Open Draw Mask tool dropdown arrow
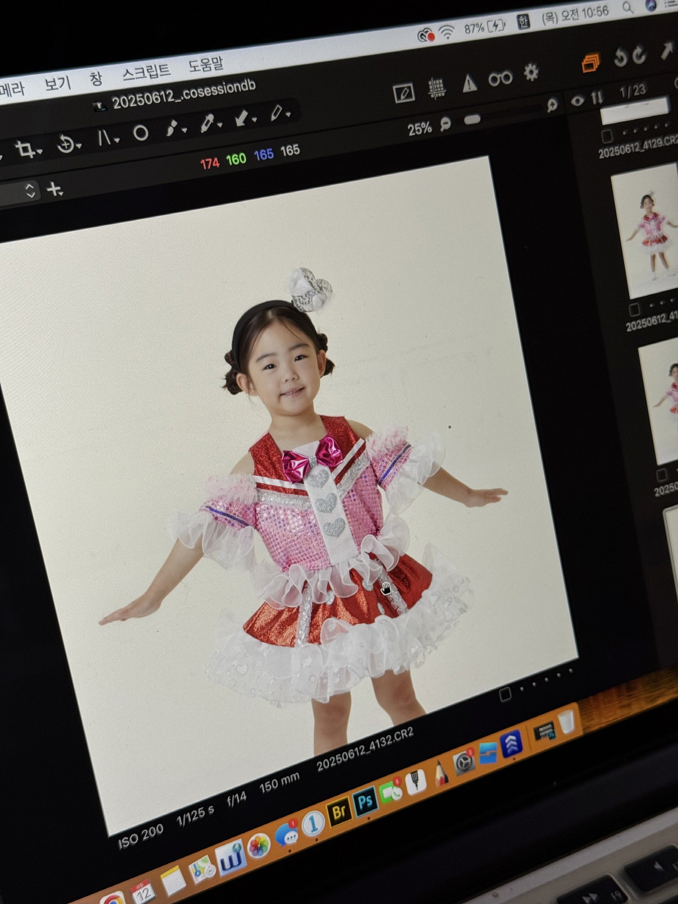This screenshot has height=904, width=678. point(184,130)
